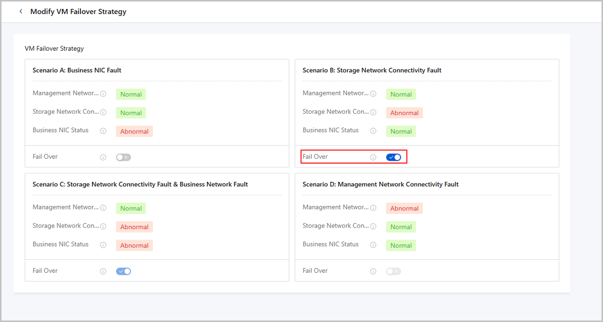Disable Fail Over toggle for Scenario B
This screenshot has width=603, height=322.
393,157
